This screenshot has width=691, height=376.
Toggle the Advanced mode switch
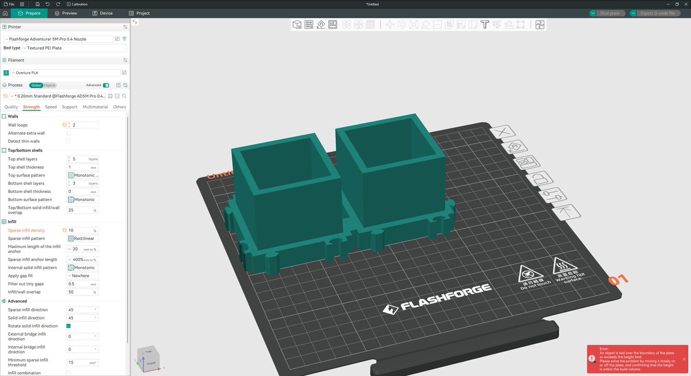(106, 85)
